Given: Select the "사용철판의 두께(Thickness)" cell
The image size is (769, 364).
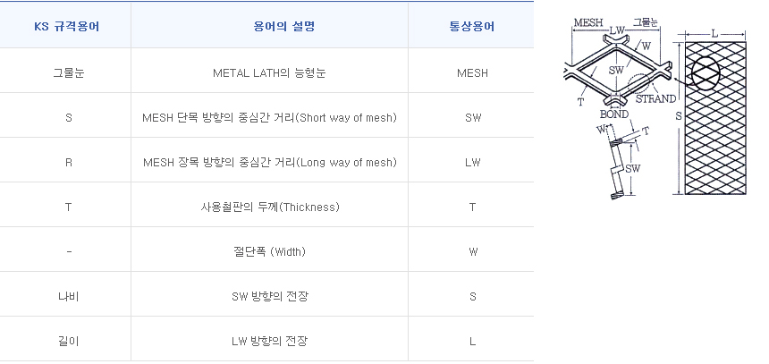Looking at the screenshot, I should (x=269, y=207).
